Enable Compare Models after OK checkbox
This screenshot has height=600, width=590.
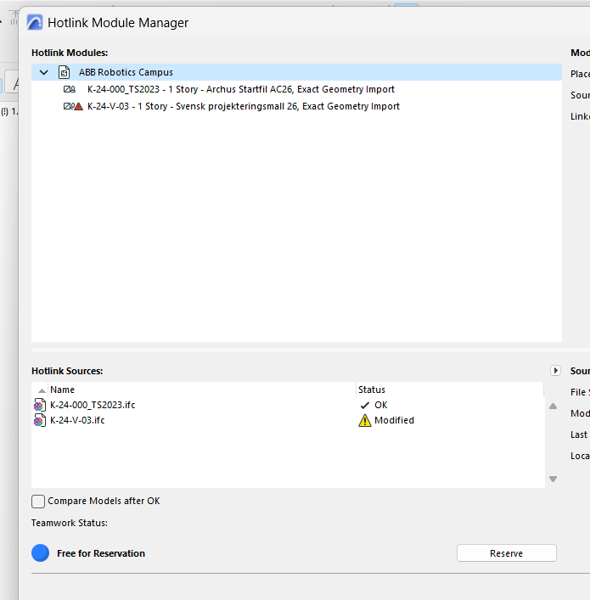pyautogui.click(x=38, y=501)
